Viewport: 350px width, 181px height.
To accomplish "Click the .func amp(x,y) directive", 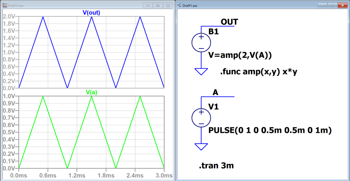I will point(256,72).
